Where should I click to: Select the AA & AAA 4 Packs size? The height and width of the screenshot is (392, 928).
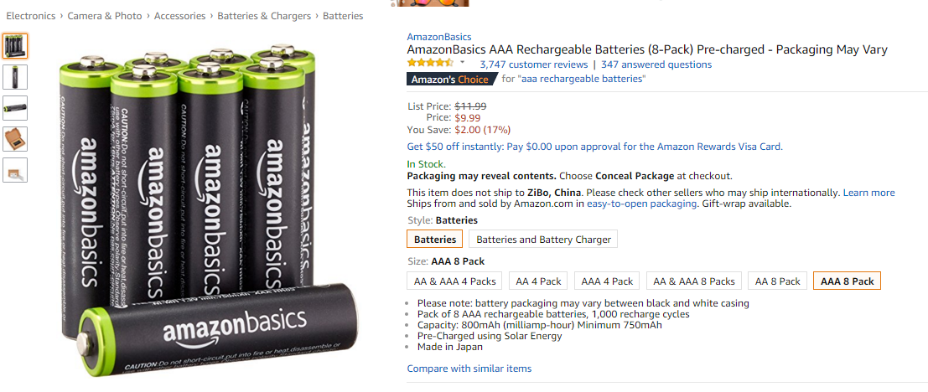[x=454, y=281]
